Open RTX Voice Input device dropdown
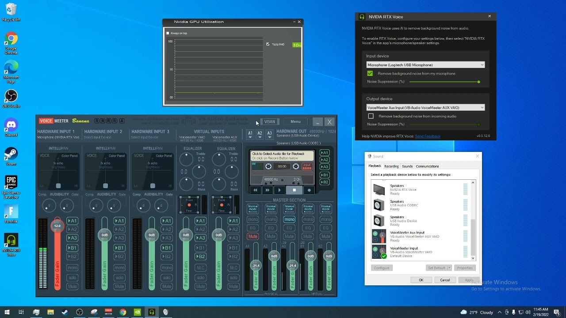 click(x=425, y=65)
